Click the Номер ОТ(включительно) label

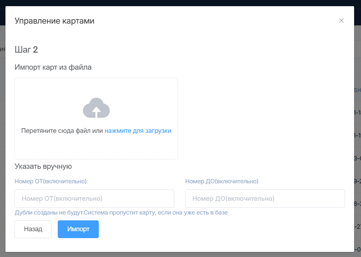click(50, 181)
